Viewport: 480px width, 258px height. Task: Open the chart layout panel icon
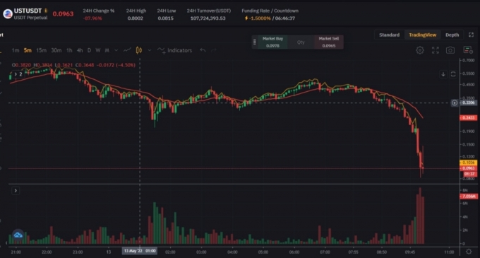point(468,50)
